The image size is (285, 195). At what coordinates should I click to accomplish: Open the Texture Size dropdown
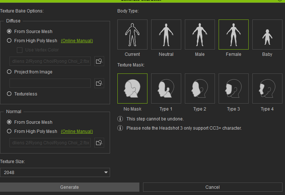[55, 173]
